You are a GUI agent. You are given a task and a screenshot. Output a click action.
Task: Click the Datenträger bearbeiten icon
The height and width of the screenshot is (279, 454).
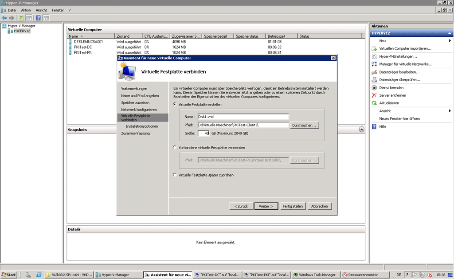click(x=374, y=72)
